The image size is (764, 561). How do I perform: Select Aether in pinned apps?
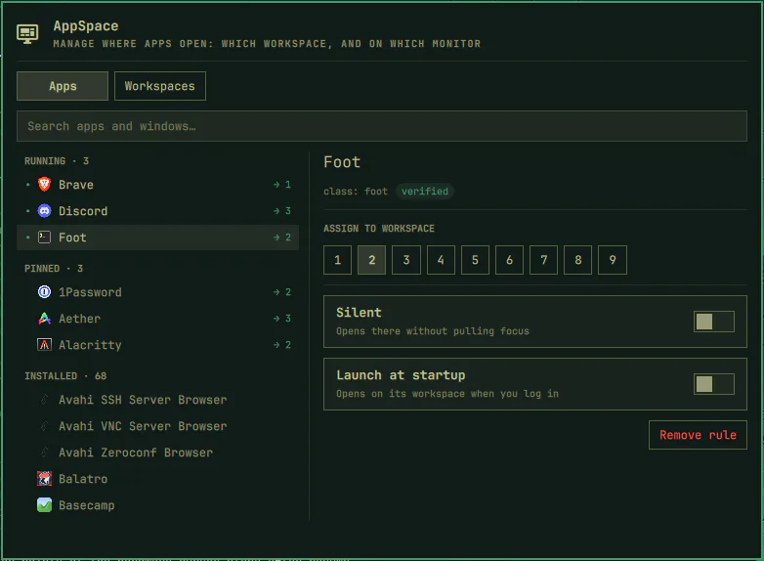pyautogui.click(x=158, y=319)
